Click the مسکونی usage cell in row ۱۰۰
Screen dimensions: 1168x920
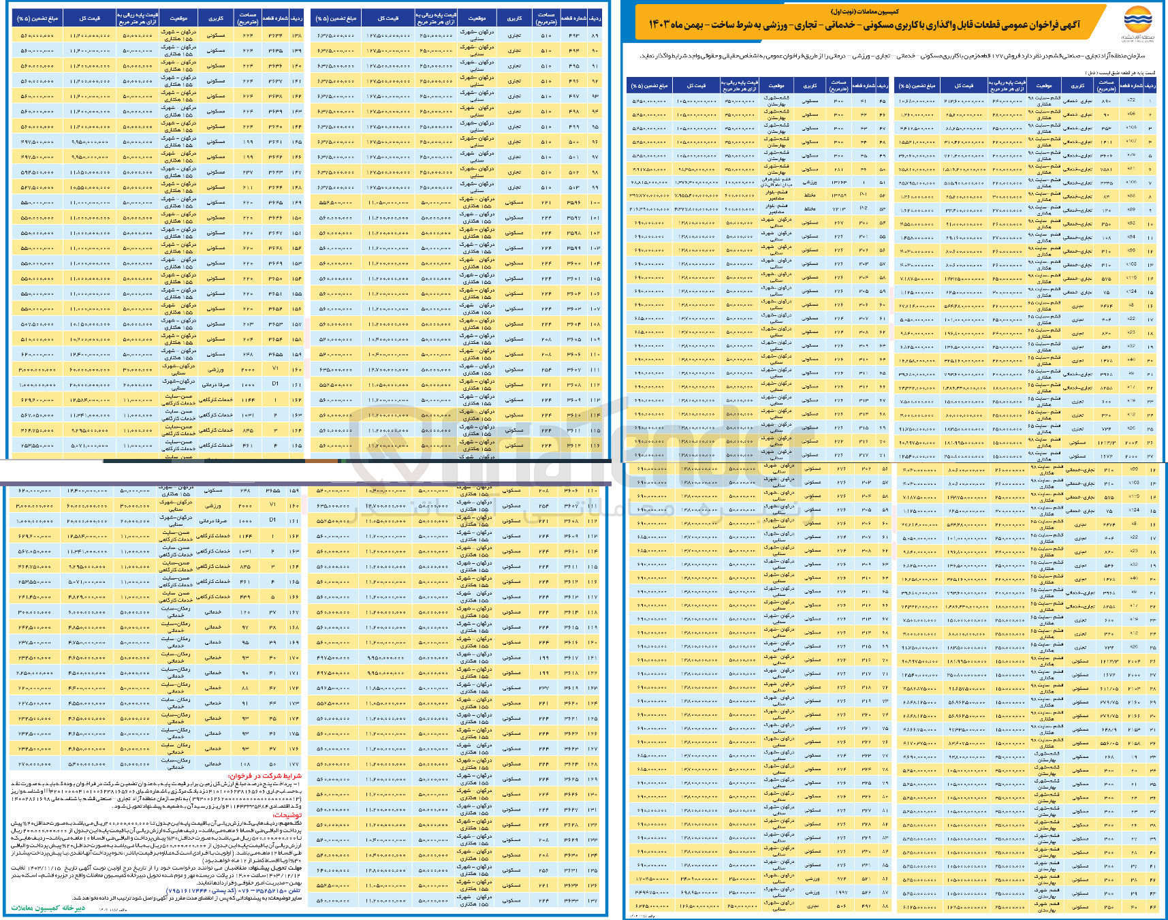tap(514, 202)
